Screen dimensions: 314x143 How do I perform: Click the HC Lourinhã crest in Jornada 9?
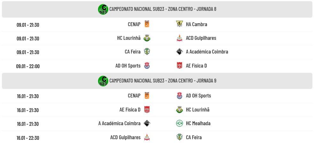pos(179,110)
